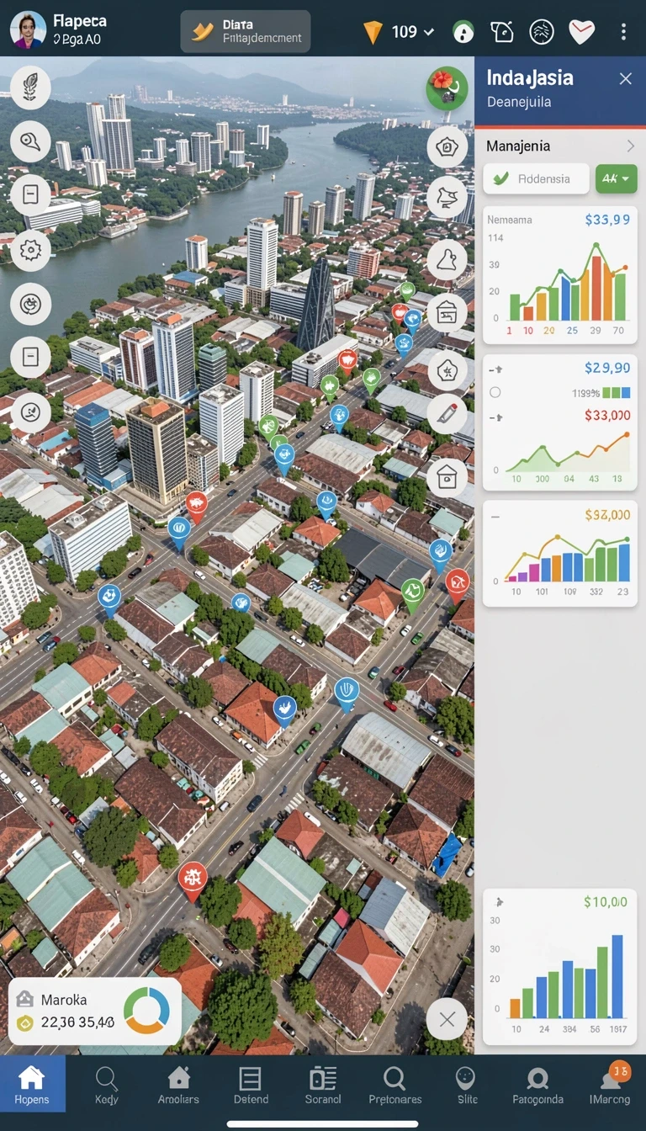646x1131 pixels.
Task: Open the three-dot overflow menu
Action: 623,32
